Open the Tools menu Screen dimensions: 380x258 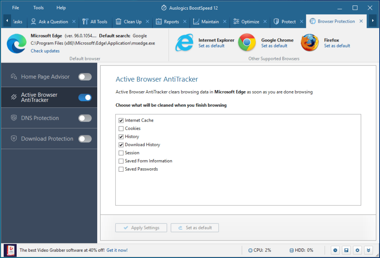click(38, 7)
